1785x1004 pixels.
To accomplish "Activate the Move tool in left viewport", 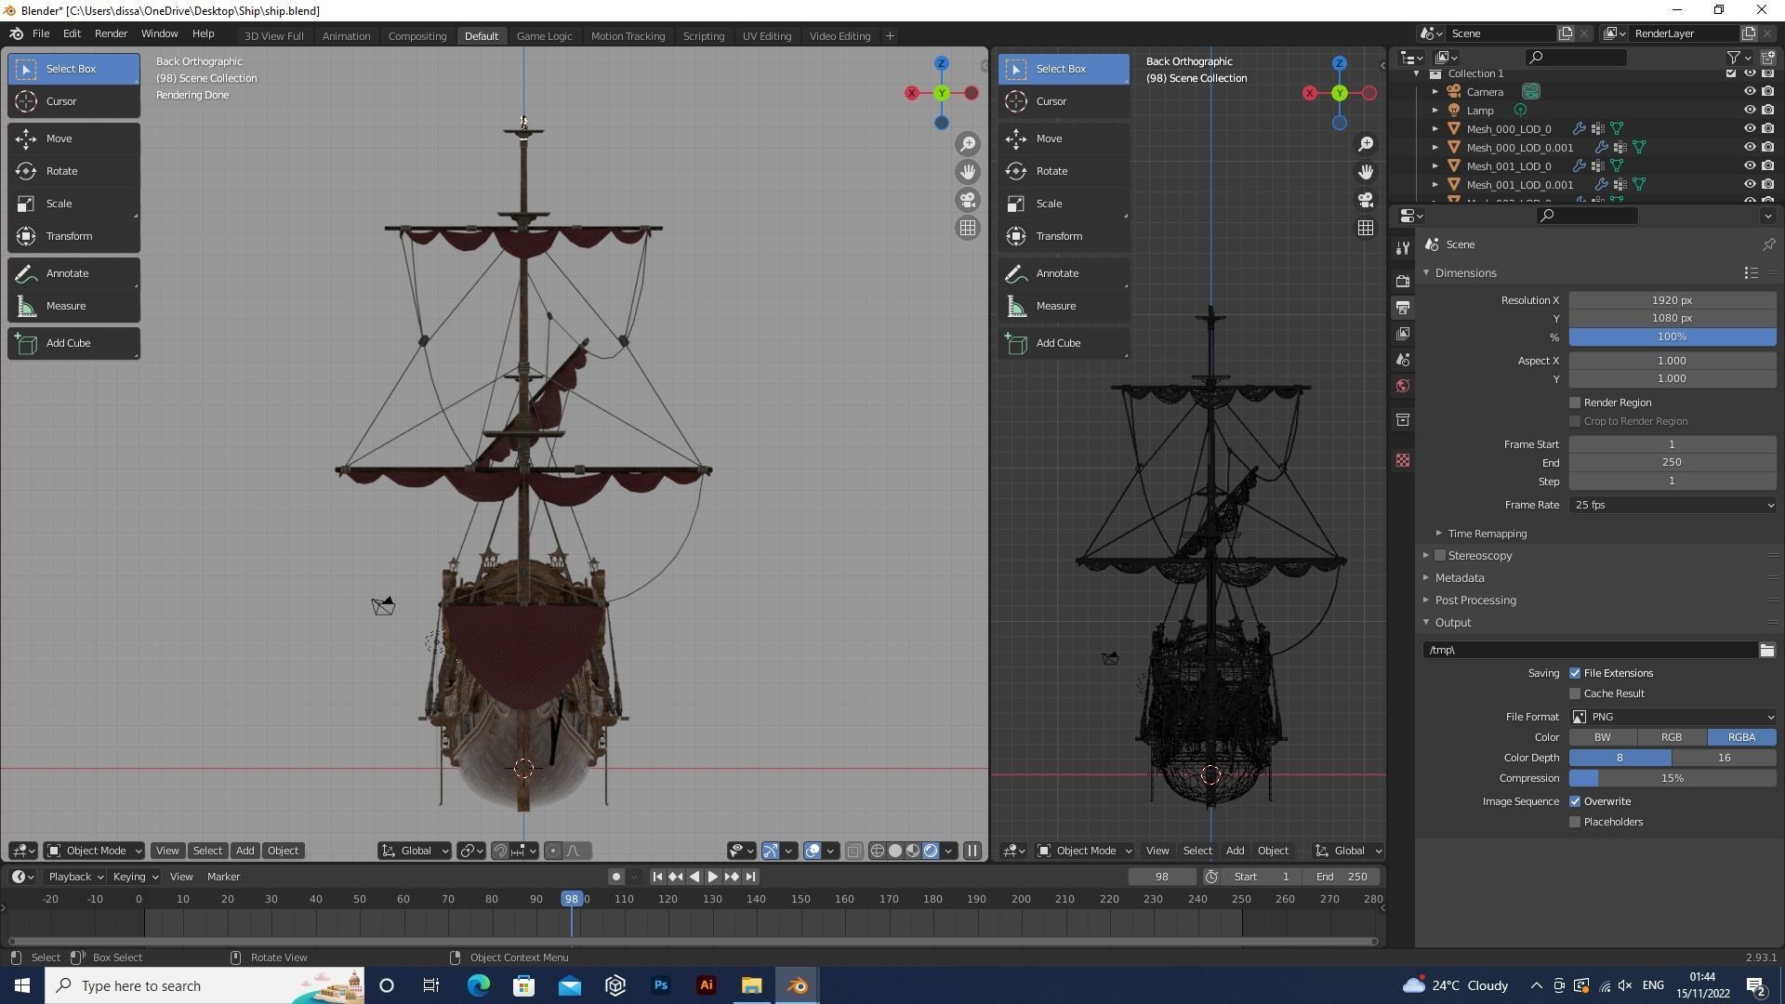I will (73, 139).
